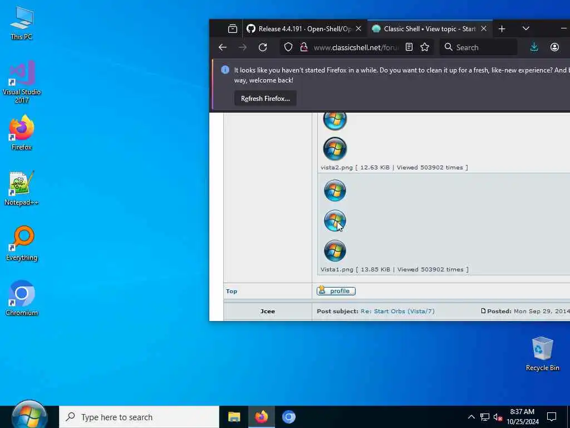Click the muted volume tray icon

point(498,417)
